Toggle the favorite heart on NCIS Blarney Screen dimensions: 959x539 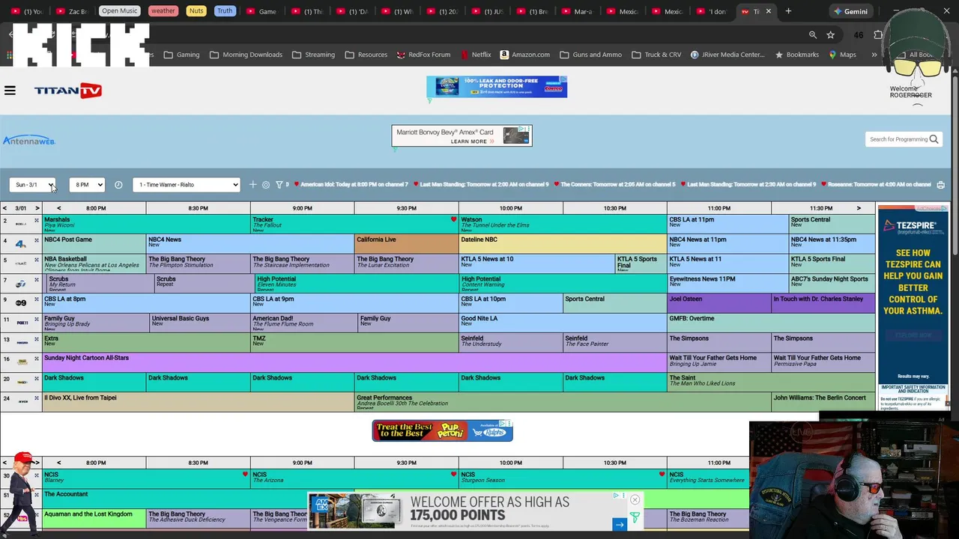pos(244,475)
